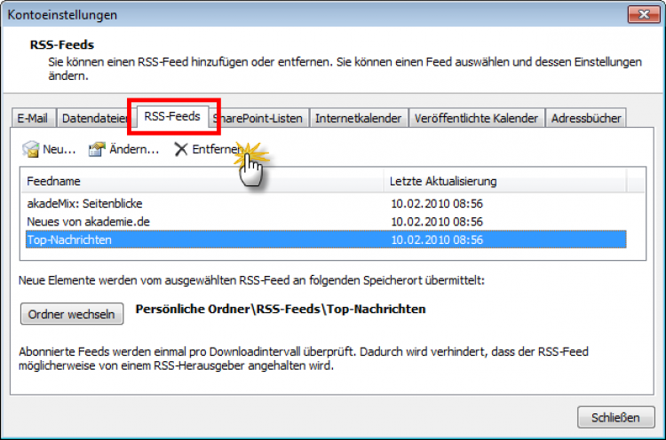Switch to the Veröffentlichte Kalender tab
The image size is (666, 440).
click(x=476, y=118)
